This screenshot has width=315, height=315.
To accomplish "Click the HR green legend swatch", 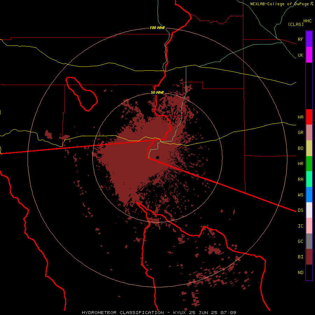I will point(309,164).
